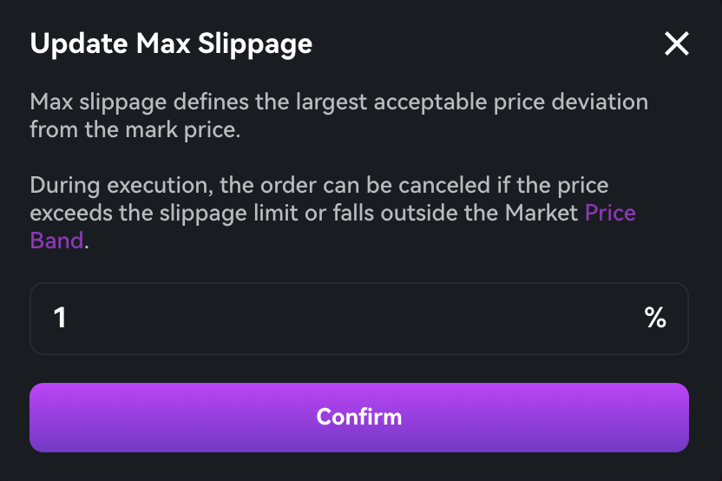Click the value '1' in the slippage field
Image resolution: width=722 pixels, height=481 pixels.
coord(60,318)
